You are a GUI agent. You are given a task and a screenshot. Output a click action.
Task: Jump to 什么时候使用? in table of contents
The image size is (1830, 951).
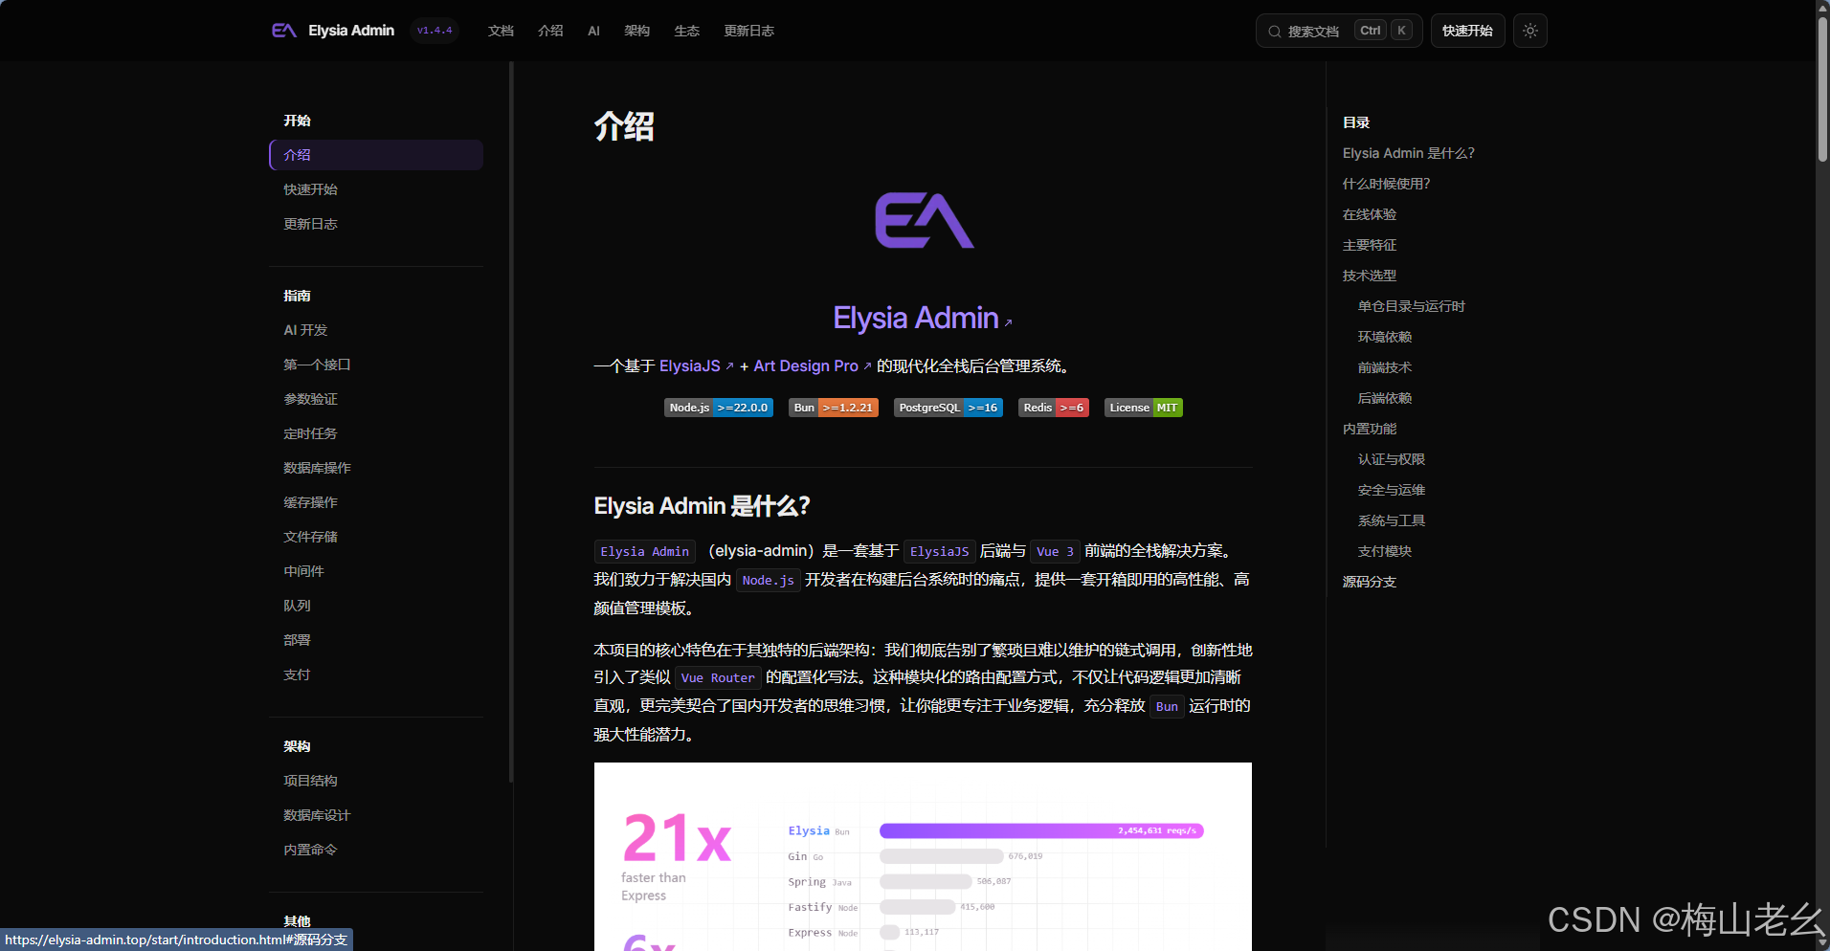(x=1386, y=184)
